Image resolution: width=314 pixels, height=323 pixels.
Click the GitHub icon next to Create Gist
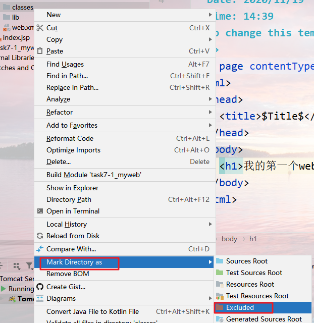[40, 287]
